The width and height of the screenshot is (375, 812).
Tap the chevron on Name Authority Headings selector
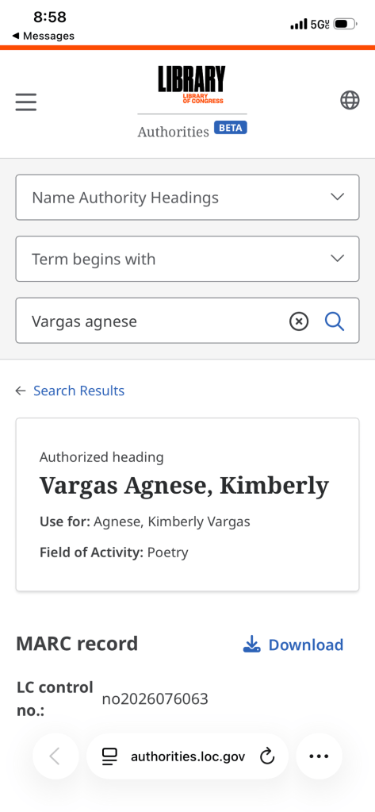point(337,197)
